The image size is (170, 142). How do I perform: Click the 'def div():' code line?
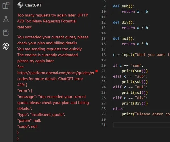[124, 22]
